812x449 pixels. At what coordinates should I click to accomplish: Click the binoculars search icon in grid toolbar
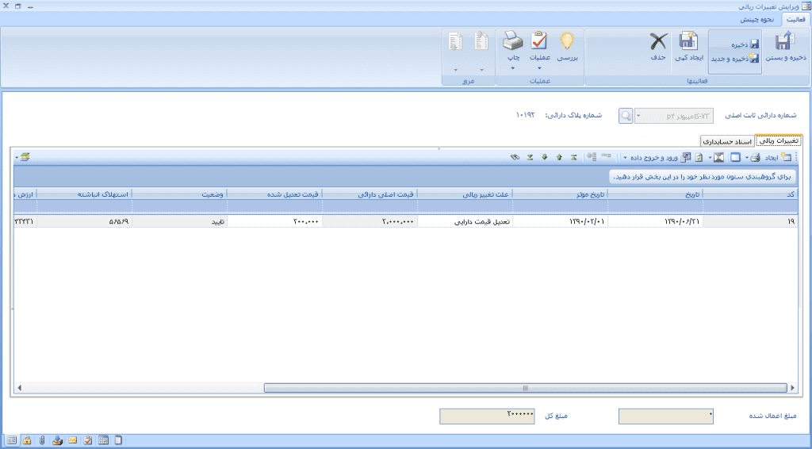514,157
